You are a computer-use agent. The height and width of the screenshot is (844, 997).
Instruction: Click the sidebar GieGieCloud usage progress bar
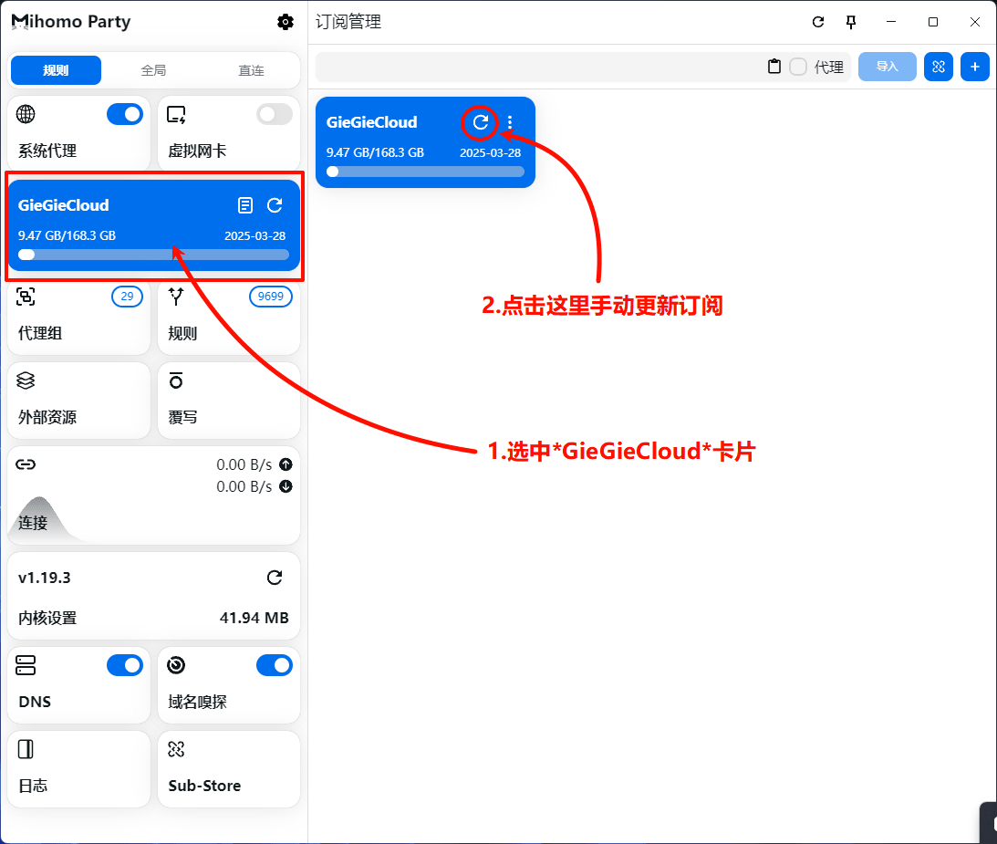153,255
